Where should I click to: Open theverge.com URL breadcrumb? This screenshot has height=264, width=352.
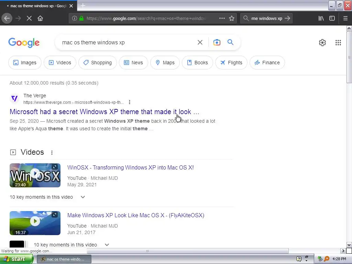click(x=74, y=102)
